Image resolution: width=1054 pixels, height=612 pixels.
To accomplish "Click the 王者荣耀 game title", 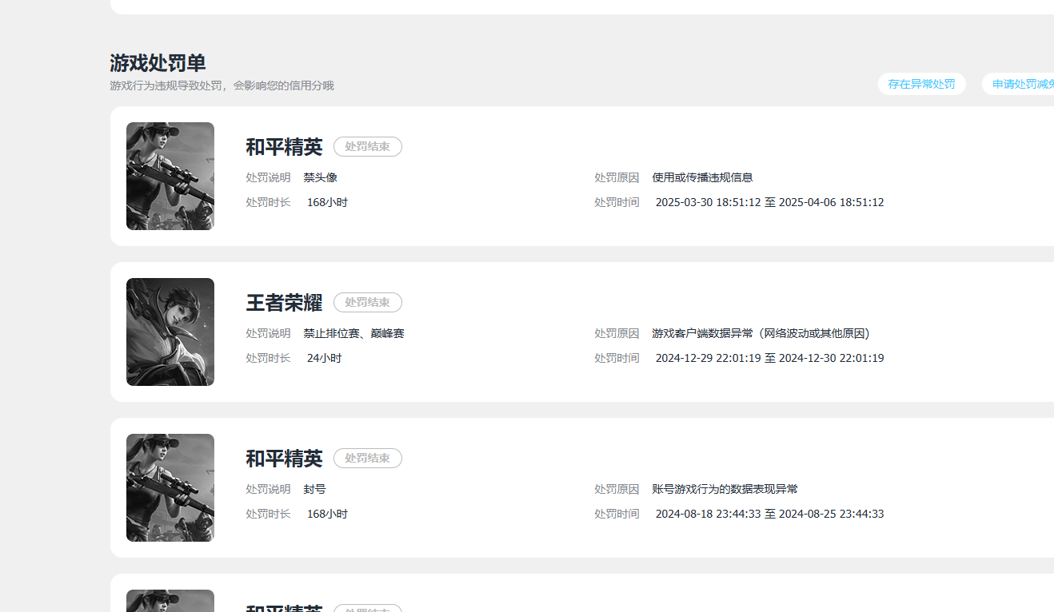I will (284, 303).
